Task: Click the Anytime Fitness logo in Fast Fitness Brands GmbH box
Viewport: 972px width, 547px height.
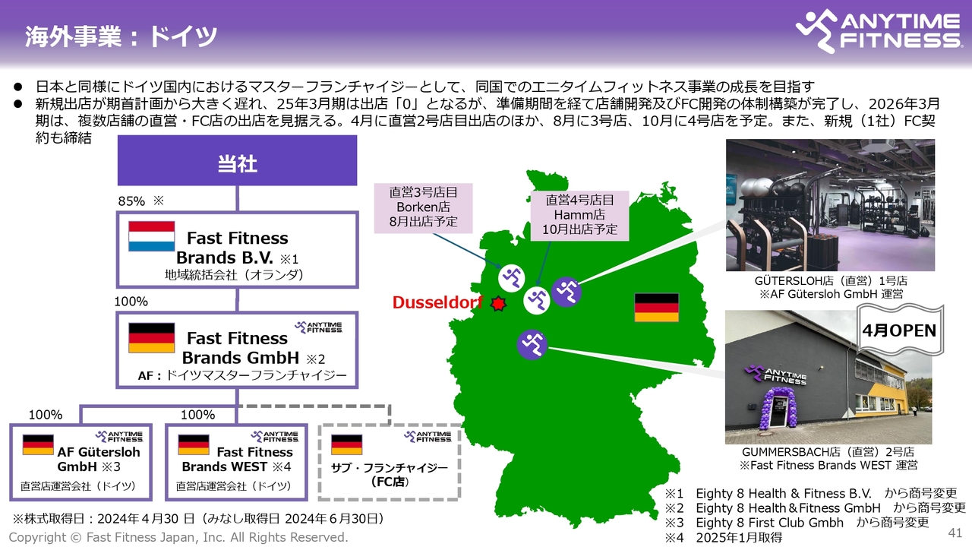Action: (x=318, y=327)
